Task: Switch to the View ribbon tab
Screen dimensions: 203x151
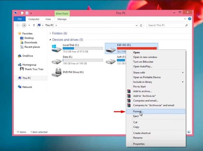Action: (x=48, y=19)
